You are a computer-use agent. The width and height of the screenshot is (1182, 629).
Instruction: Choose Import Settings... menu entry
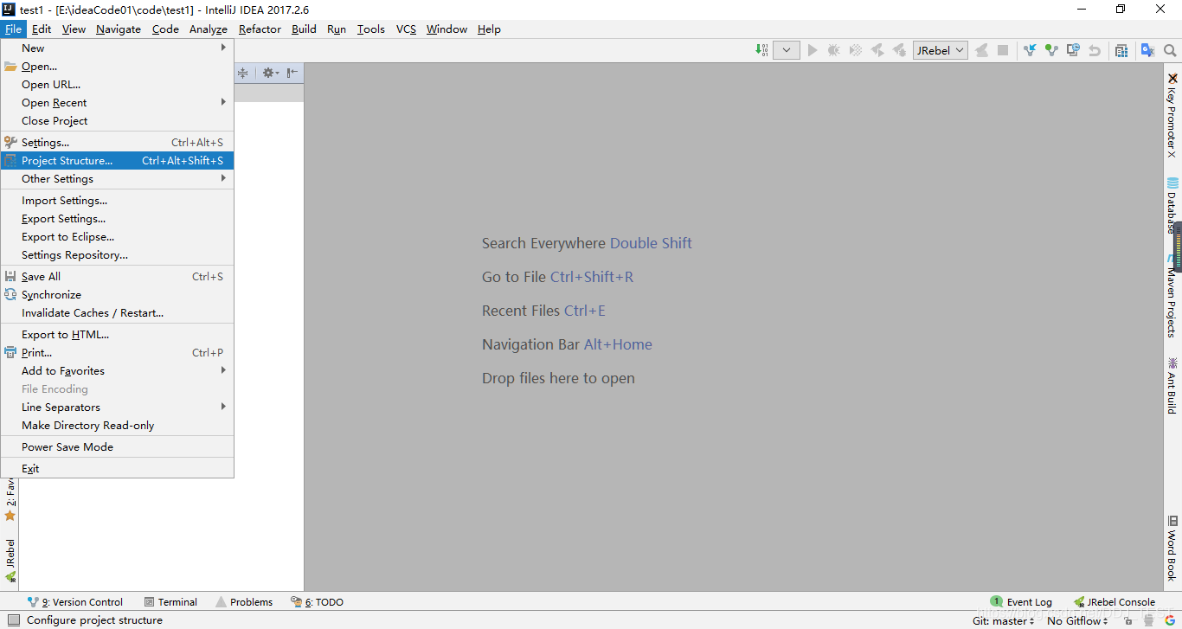[118, 201]
